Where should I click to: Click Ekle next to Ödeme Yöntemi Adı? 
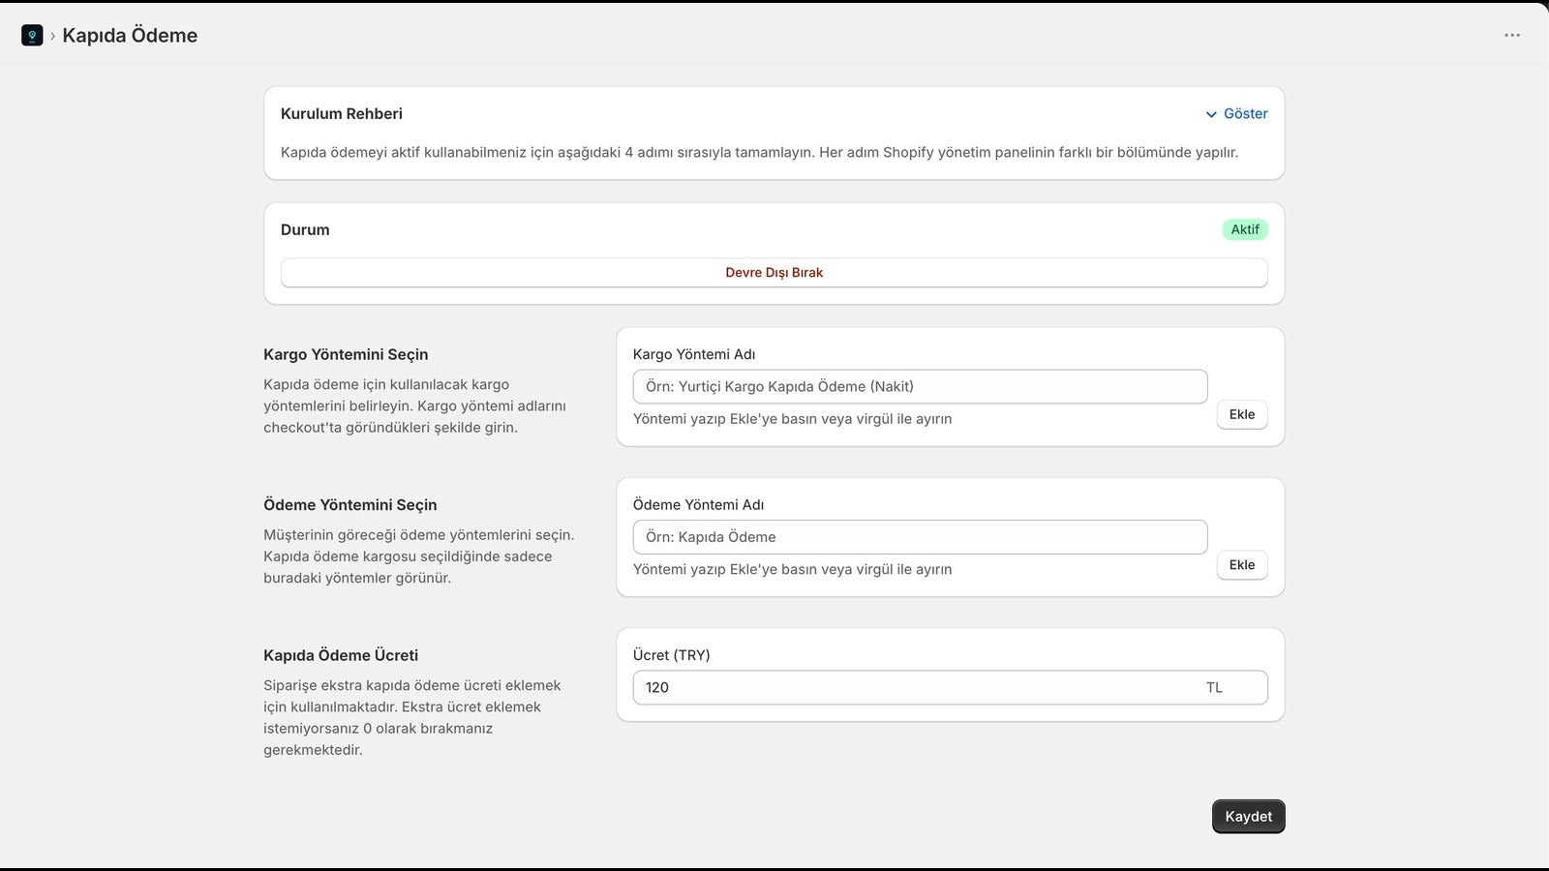(x=1242, y=565)
